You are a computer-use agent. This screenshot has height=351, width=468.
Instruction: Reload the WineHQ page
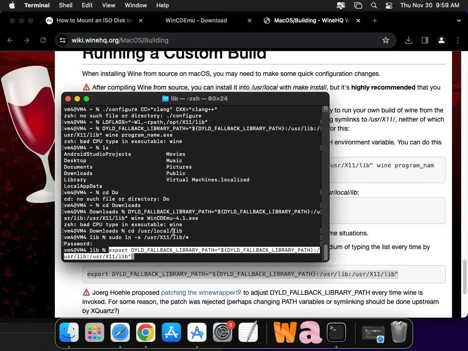click(x=43, y=40)
